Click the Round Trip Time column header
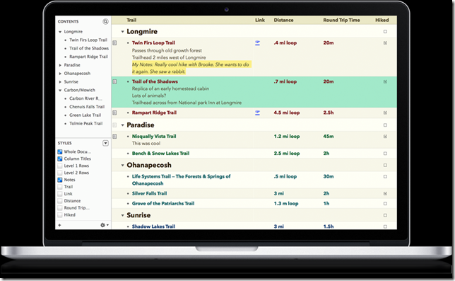 341,20
